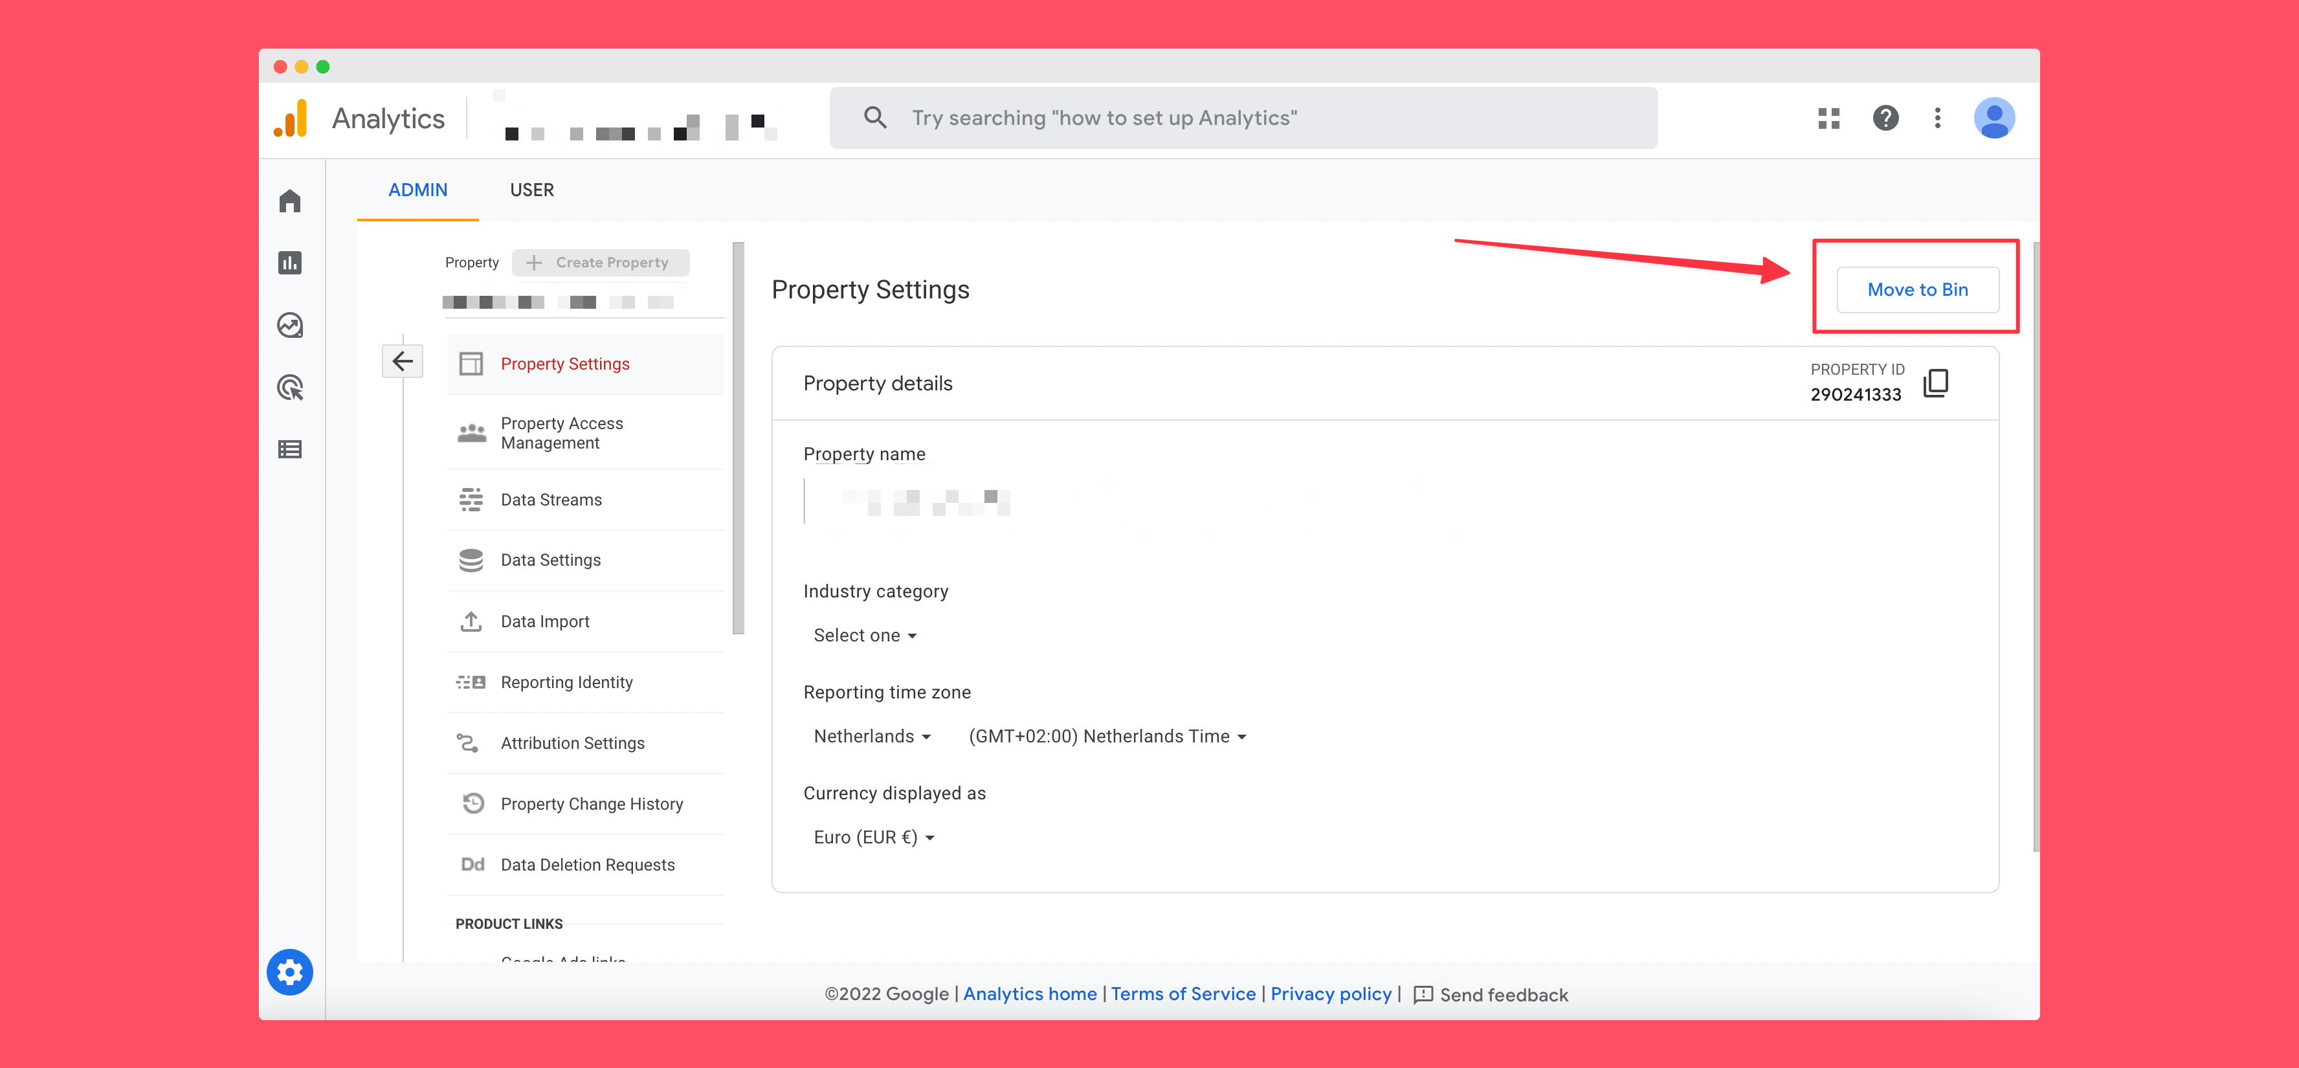Open the Help question mark icon
Image resolution: width=2299 pixels, height=1068 pixels.
(x=1885, y=118)
